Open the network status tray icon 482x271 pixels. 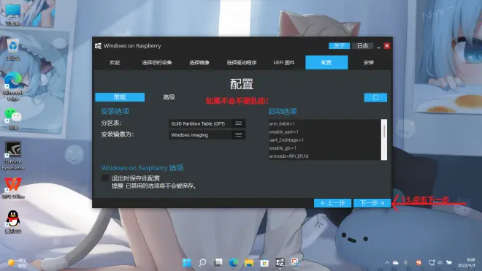tap(432, 262)
